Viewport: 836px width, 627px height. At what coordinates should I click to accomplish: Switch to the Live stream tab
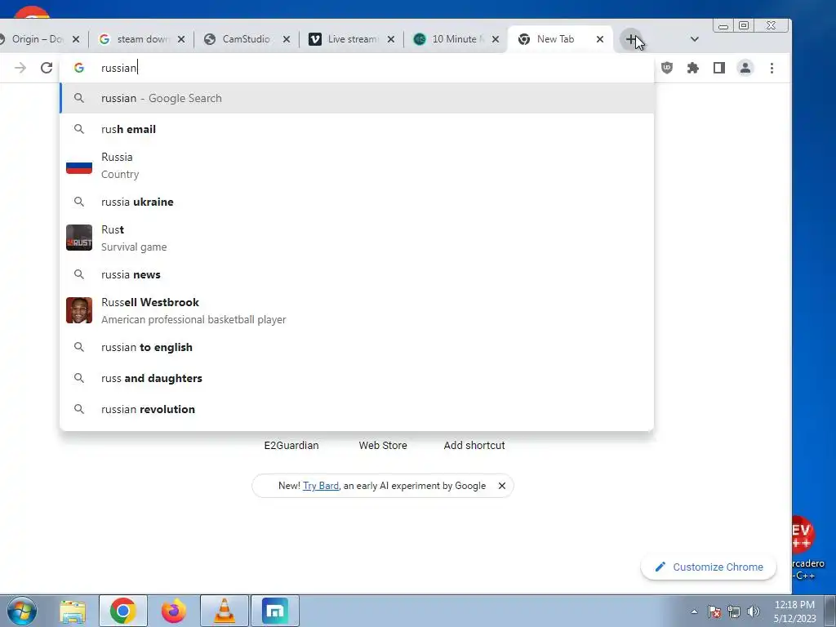point(352,39)
